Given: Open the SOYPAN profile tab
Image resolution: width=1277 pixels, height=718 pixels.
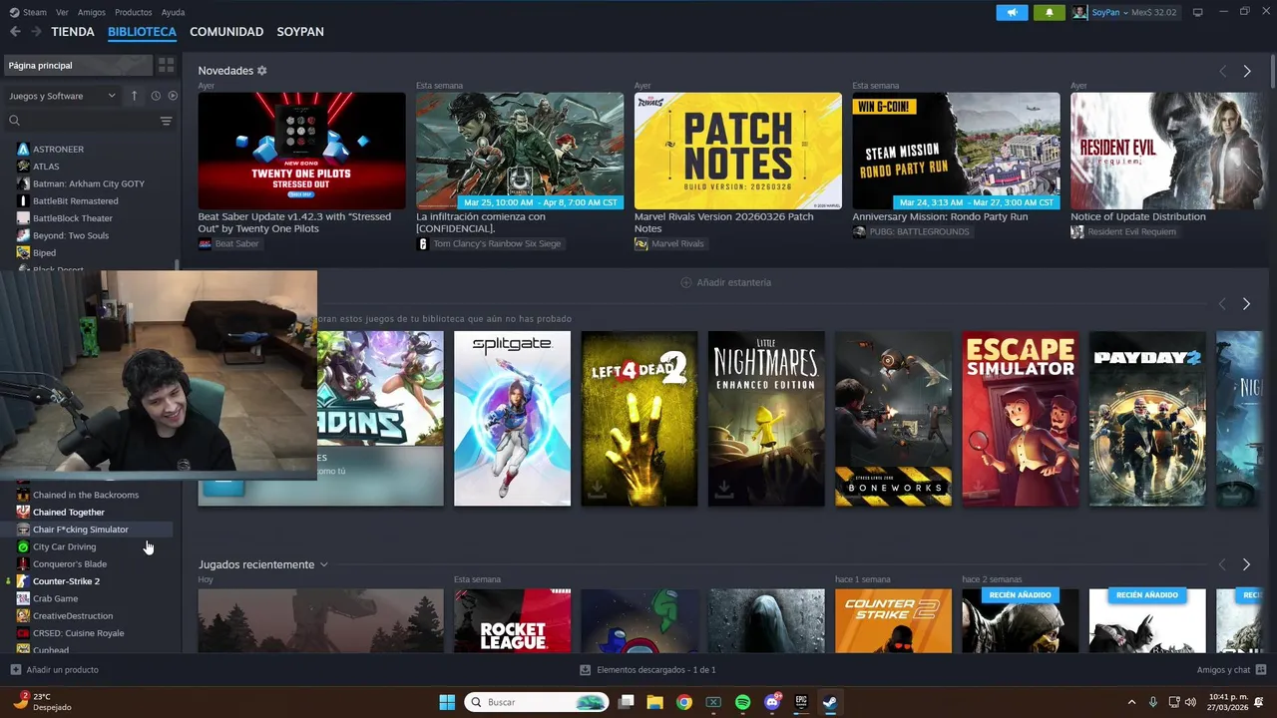Looking at the screenshot, I should [300, 32].
